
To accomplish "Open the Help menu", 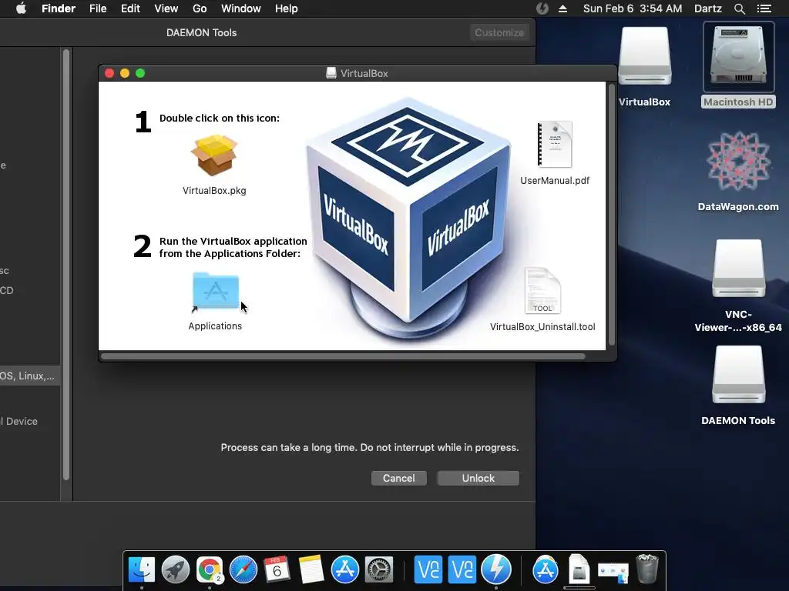I will pyautogui.click(x=287, y=8).
